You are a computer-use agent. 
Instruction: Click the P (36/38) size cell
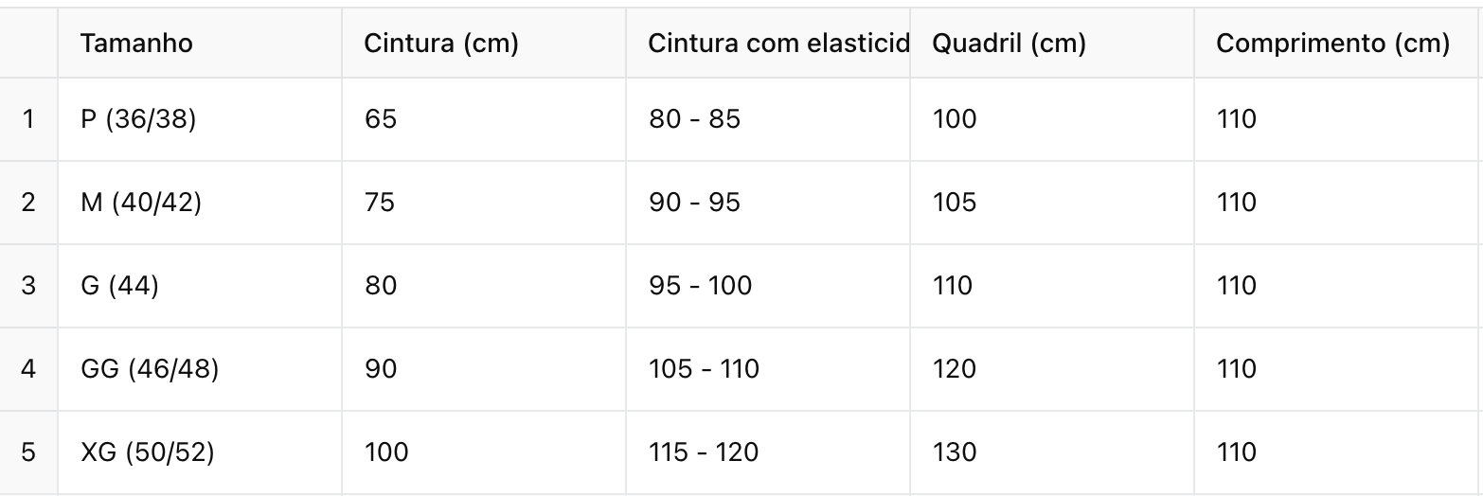200,119
